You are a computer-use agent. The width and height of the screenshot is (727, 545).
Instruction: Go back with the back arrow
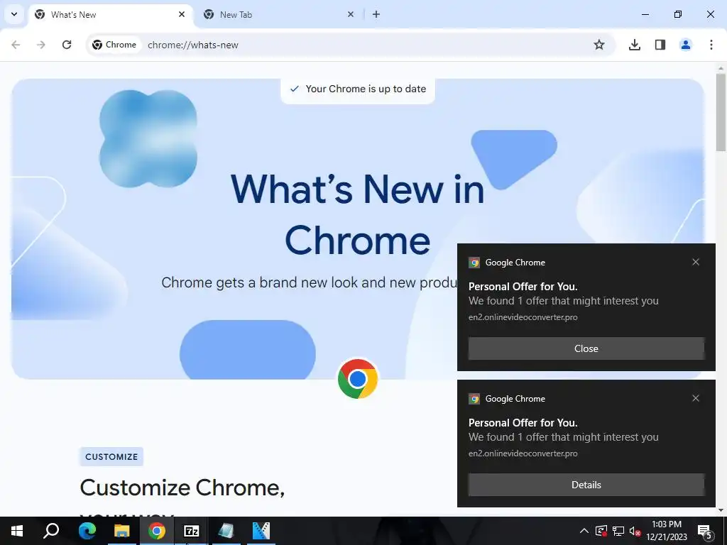tap(16, 45)
